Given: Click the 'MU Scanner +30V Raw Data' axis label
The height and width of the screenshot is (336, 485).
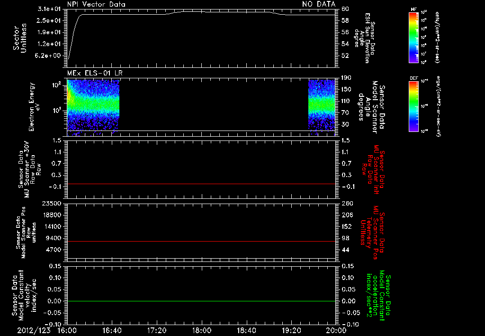Looking at the screenshot, I should point(29,169).
